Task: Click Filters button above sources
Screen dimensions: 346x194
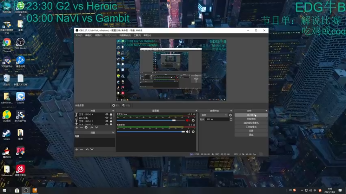Action: 126,106
